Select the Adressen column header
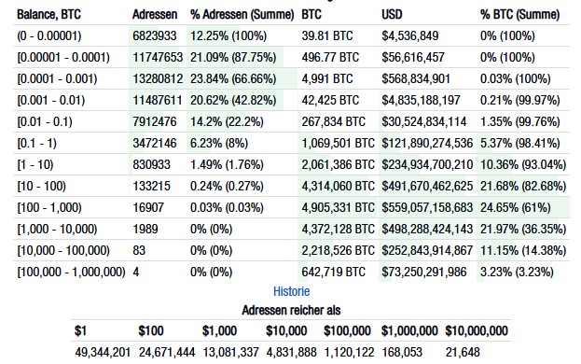This screenshot has height=364, width=581. [155, 14]
